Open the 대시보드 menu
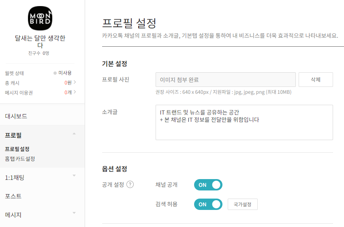 [16, 116]
